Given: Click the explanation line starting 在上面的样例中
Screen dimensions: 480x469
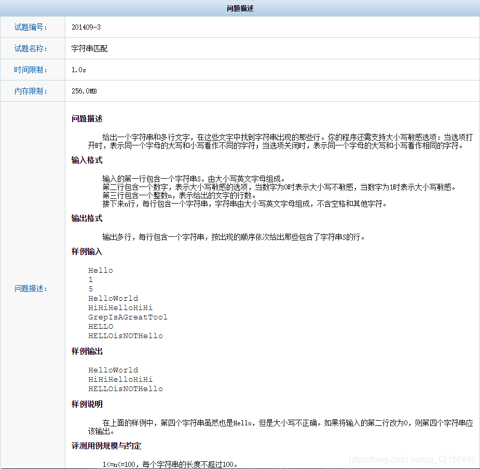Looking at the screenshot, I should coord(288,423).
